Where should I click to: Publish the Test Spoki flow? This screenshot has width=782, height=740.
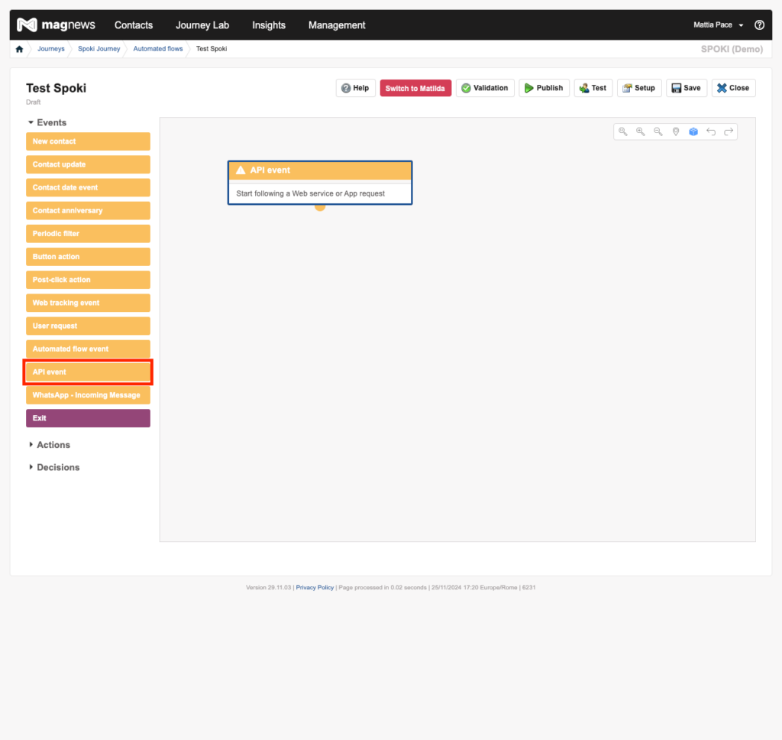point(544,88)
